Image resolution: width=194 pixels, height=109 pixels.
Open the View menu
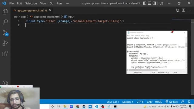[x=43, y=3]
